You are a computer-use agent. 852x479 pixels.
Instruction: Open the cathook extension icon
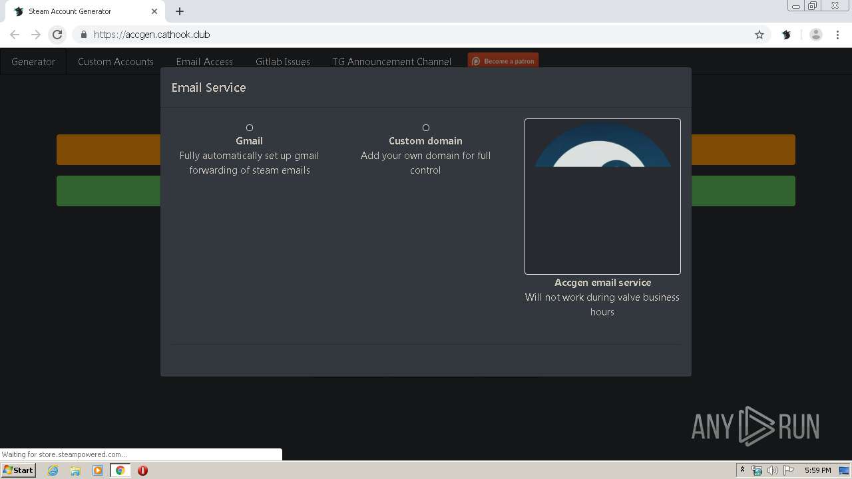[786, 35]
